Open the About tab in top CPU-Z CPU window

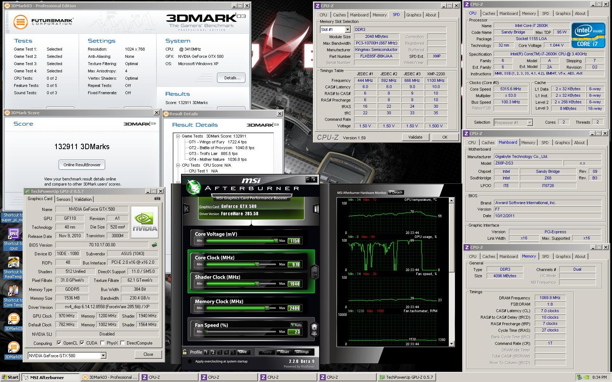[x=580, y=13]
